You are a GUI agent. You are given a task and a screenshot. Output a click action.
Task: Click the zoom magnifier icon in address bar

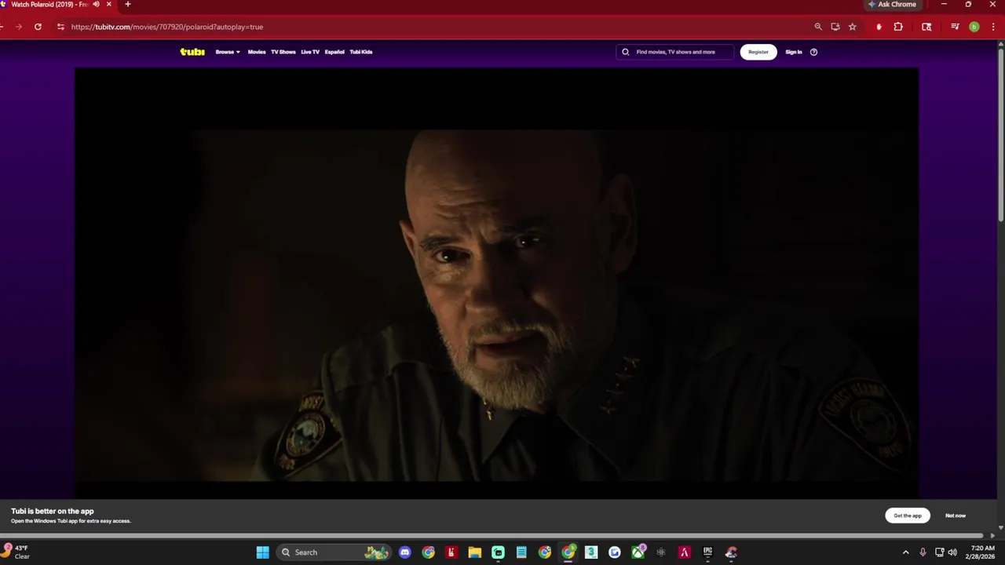click(818, 27)
